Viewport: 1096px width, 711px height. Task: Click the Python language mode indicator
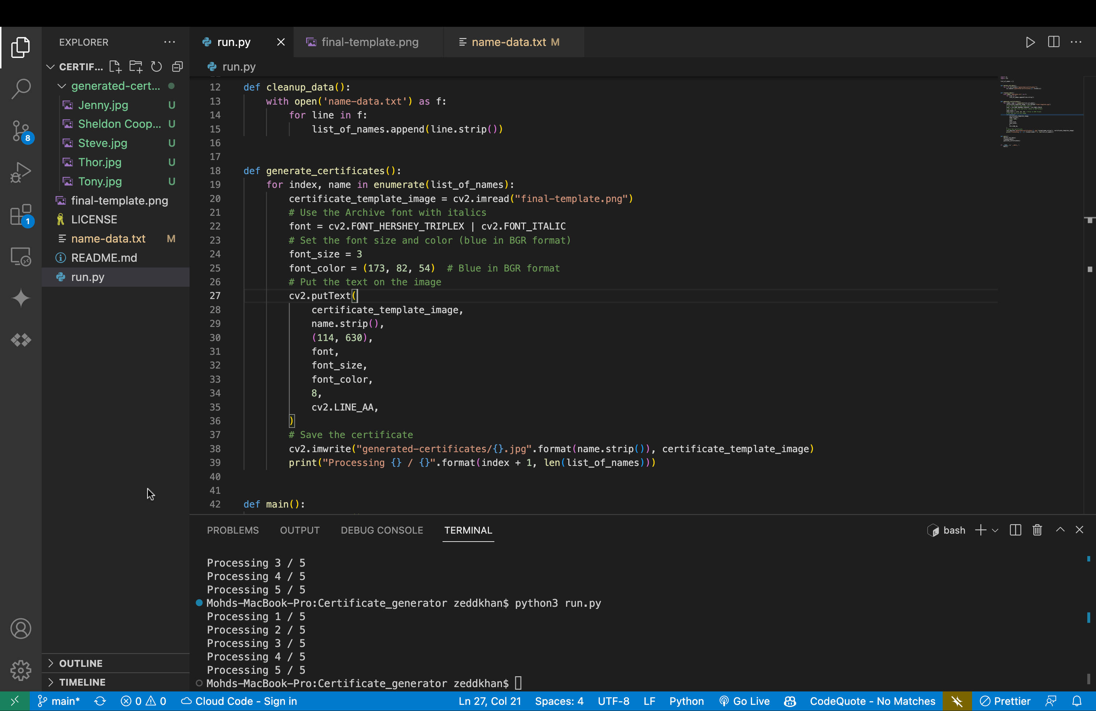[x=686, y=701]
